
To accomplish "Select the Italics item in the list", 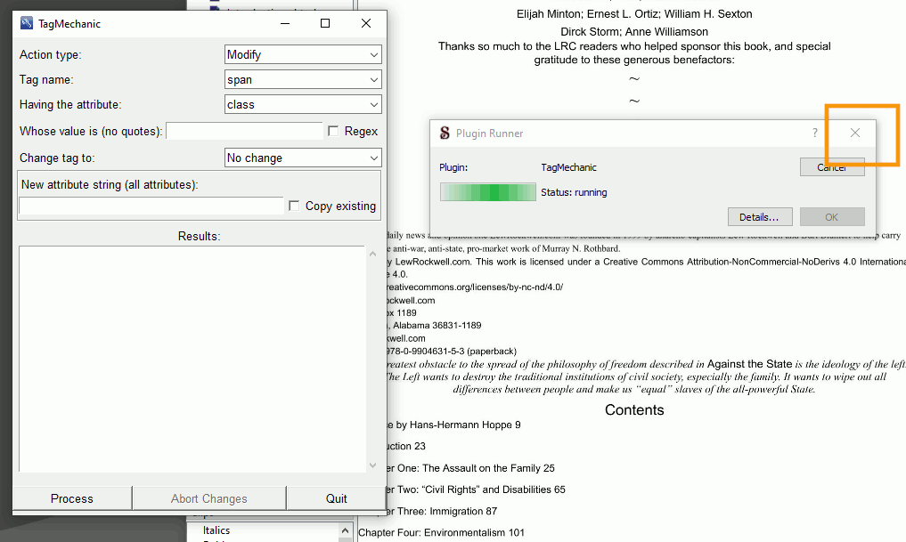I will [216, 530].
